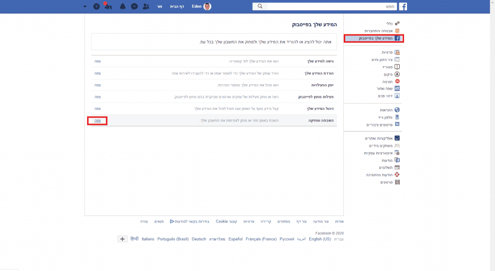This screenshot has height=271, width=495.
Task: Click צפה in the גישה למידע שלך row
Action: point(98,61)
